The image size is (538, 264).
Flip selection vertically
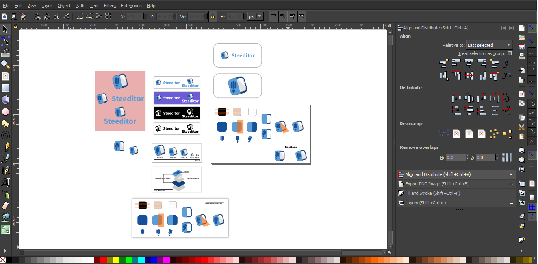coord(66,16)
